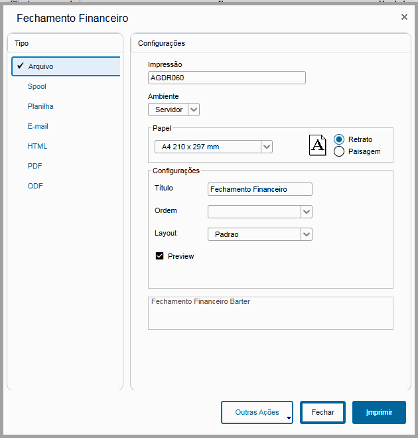Select HTML output type
Image resolution: width=418 pixels, height=438 pixels.
(x=37, y=146)
